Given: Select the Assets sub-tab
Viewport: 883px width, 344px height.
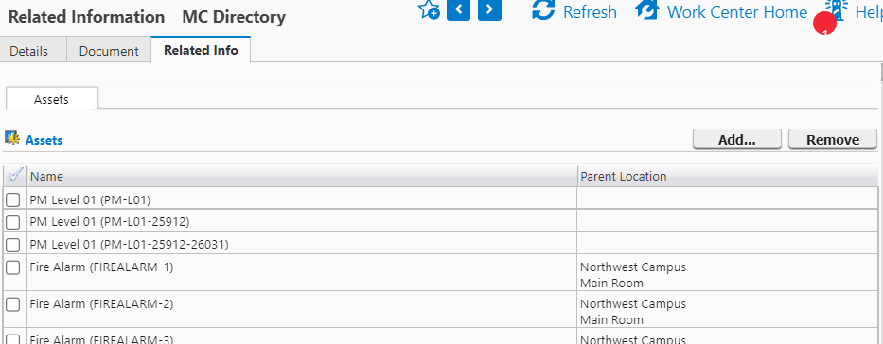Looking at the screenshot, I should click(52, 99).
